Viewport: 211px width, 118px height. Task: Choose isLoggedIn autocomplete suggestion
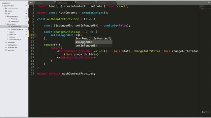coord(94,42)
